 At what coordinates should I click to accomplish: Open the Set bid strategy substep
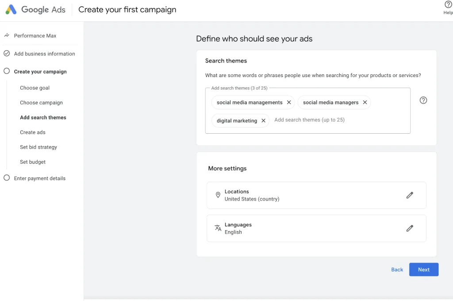pyautogui.click(x=38, y=147)
